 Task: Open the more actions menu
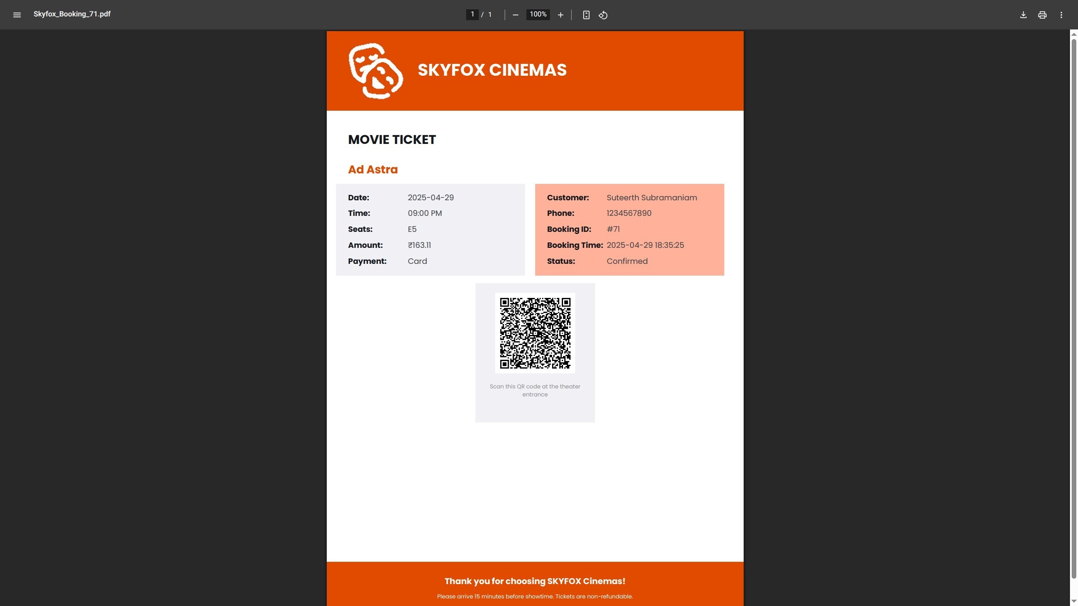pyautogui.click(x=1061, y=15)
